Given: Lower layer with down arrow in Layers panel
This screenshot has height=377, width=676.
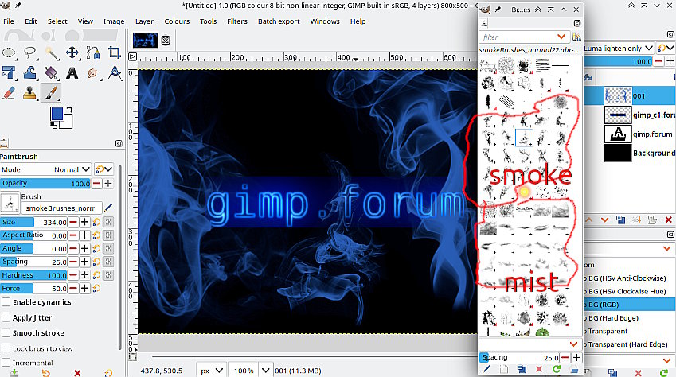Looking at the screenshot, I should pyautogui.click(x=605, y=220).
